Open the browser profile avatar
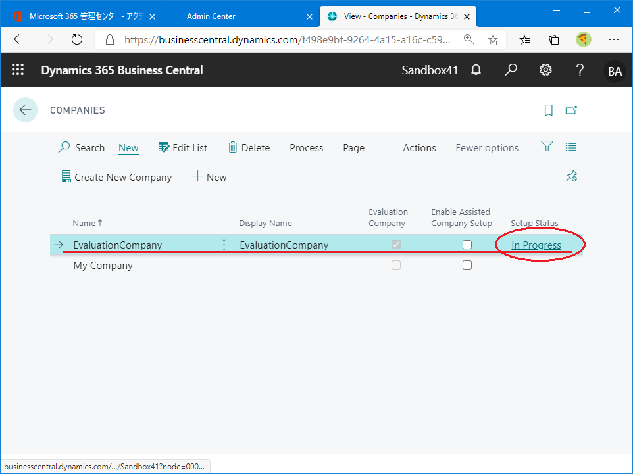This screenshot has width=633, height=474. tap(584, 39)
